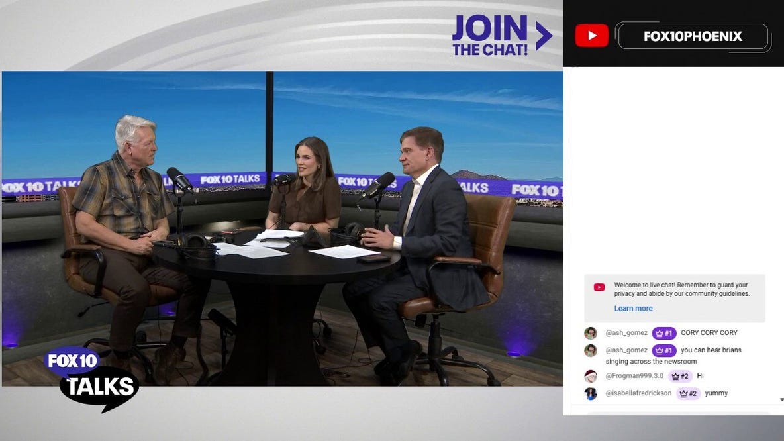Select the @Frogman999.3.0 username
This screenshot has height=441, width=784.
tap(634, 376)
